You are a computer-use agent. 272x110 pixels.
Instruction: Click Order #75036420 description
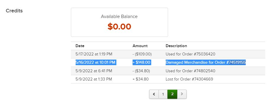tap(190, 54)
